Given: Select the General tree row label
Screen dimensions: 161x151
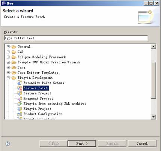Looking at the screenshot, I should click(24, 47).
